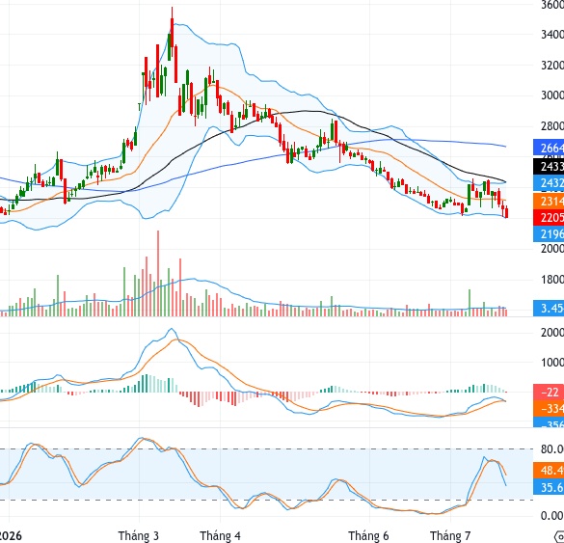
Task: Click the Tháng 3 time axis label
Action: [139, 536]
